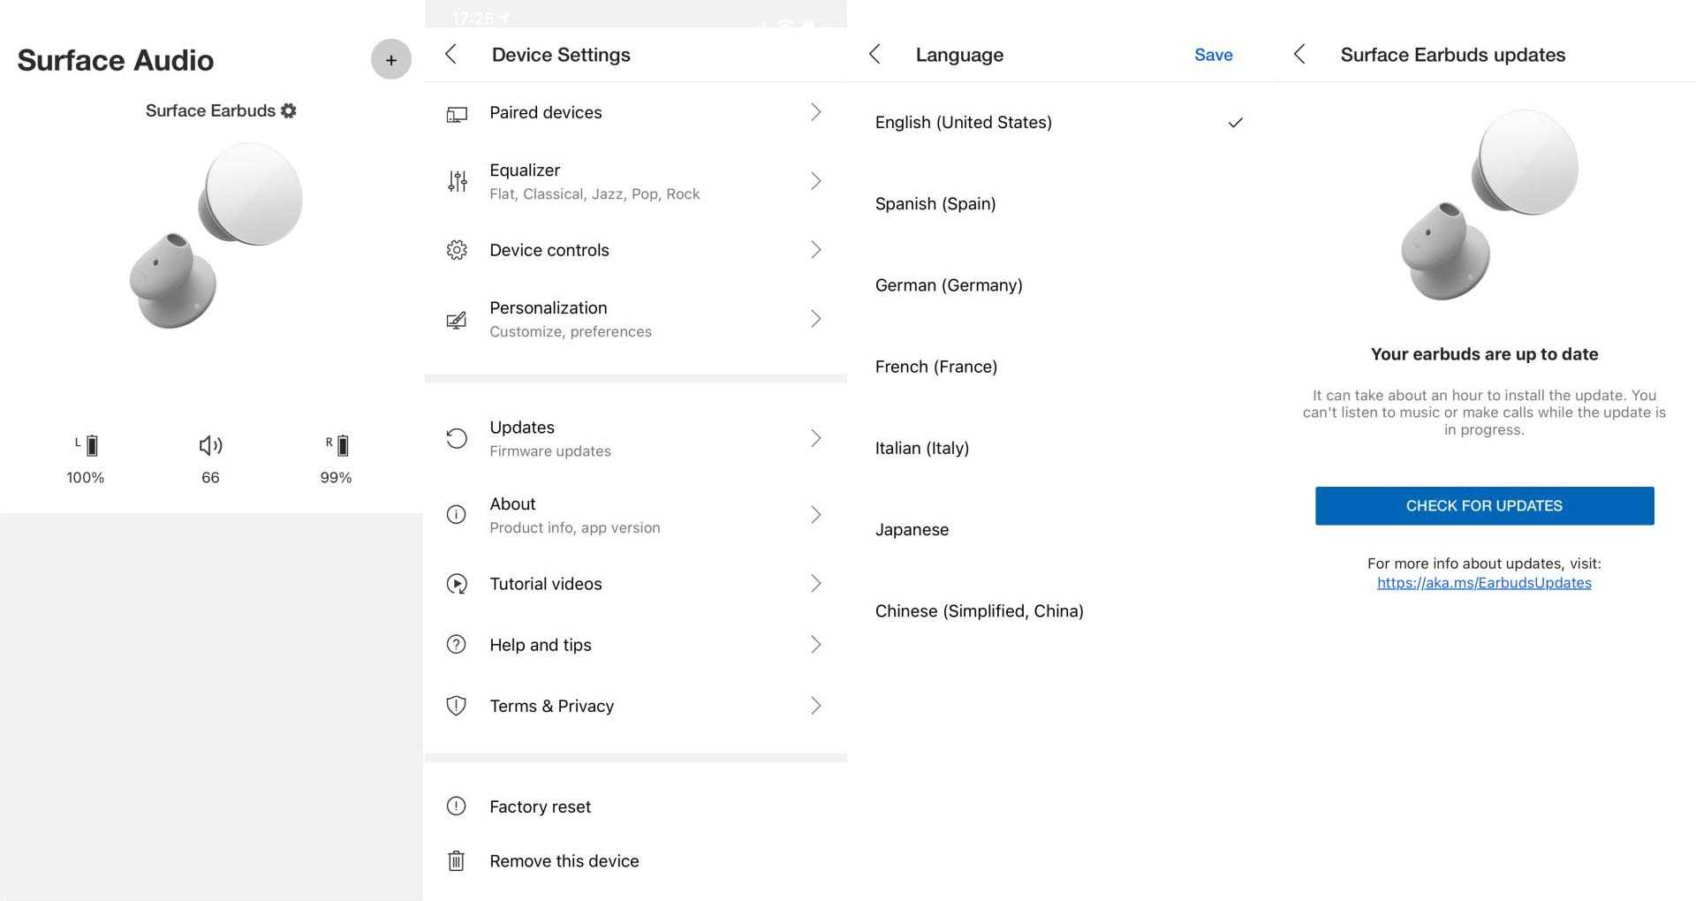Expand the Terms & Privacy chevron
Image resolution: width=1696 pixels, height=901 pixels.
[x=815, y=706]
